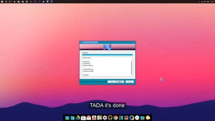This screenshot has width=215, height=121.
Task: Open the network icon in system tray
Action: [202, 2]
